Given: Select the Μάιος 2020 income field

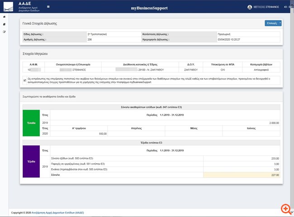Looking at the screenshot, I should [194, 134].
